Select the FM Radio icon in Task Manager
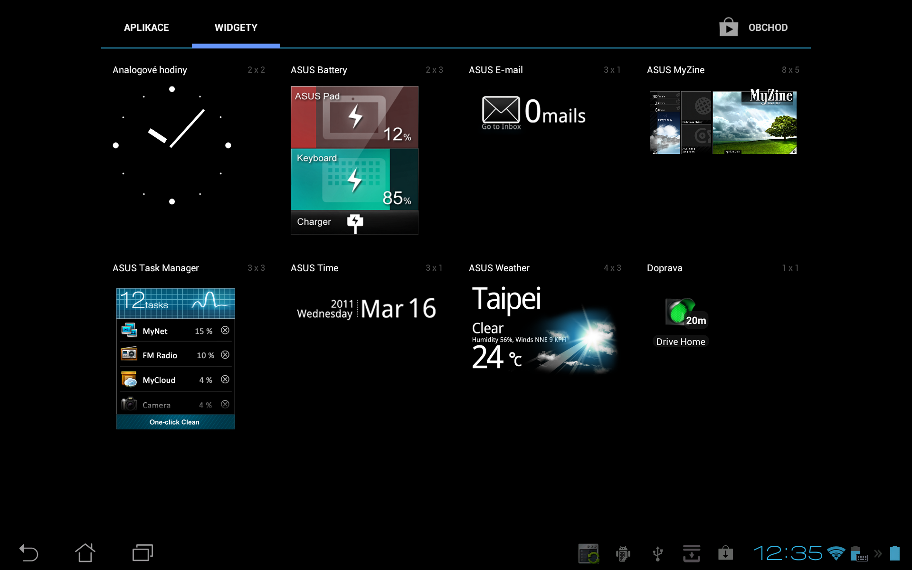 pyautogui.click(x=128, y=355)
